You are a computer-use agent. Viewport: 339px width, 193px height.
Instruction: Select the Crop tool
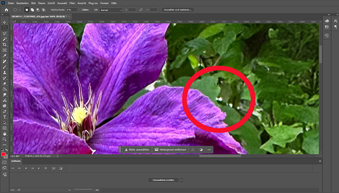coord(5,45)
